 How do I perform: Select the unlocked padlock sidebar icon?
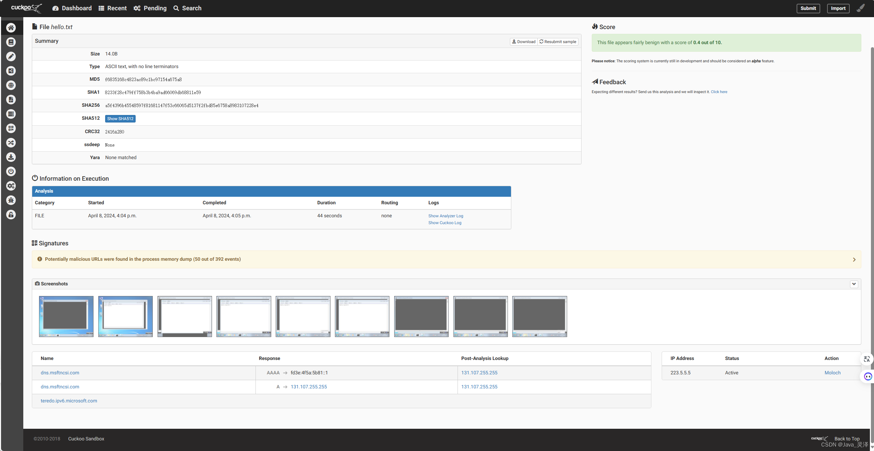point(11,215)
